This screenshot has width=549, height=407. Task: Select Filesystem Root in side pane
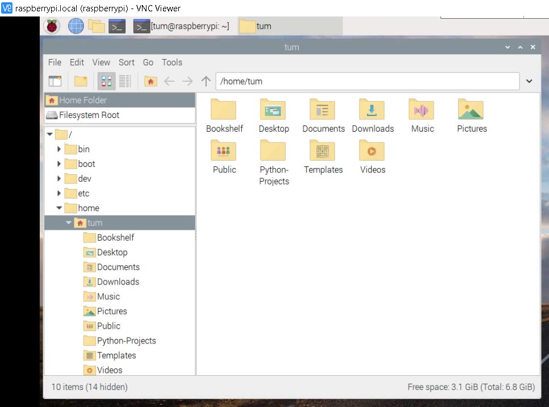tap(89, 115)
